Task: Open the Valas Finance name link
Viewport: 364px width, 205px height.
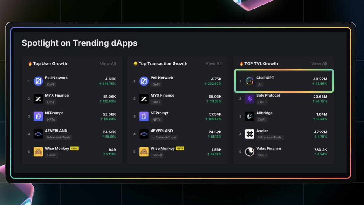Action: [x=268, y=148]
